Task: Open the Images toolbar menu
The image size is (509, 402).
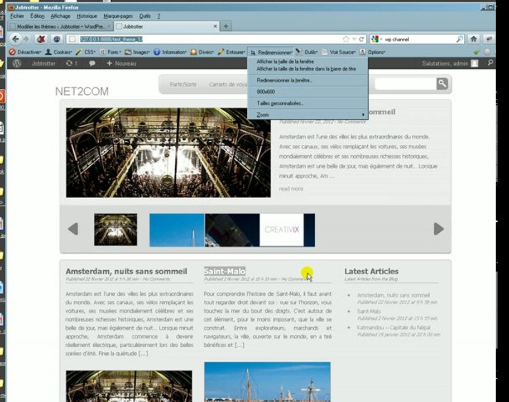Action: (x=137, y=52)
